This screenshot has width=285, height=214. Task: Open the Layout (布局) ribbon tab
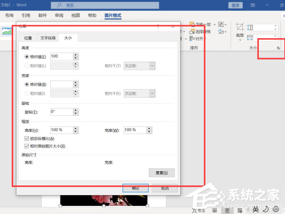[x=9, y=15]
